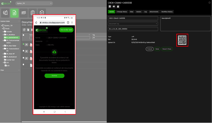Click the barcode icon under document title
Viewport: 212px width, 123px height.
110,6
